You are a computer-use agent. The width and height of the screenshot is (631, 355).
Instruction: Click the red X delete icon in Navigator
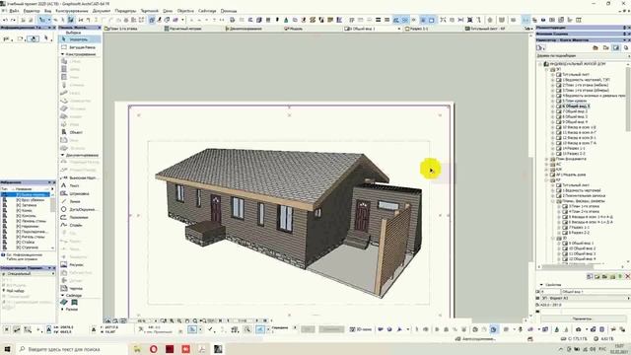coord(627,276)
